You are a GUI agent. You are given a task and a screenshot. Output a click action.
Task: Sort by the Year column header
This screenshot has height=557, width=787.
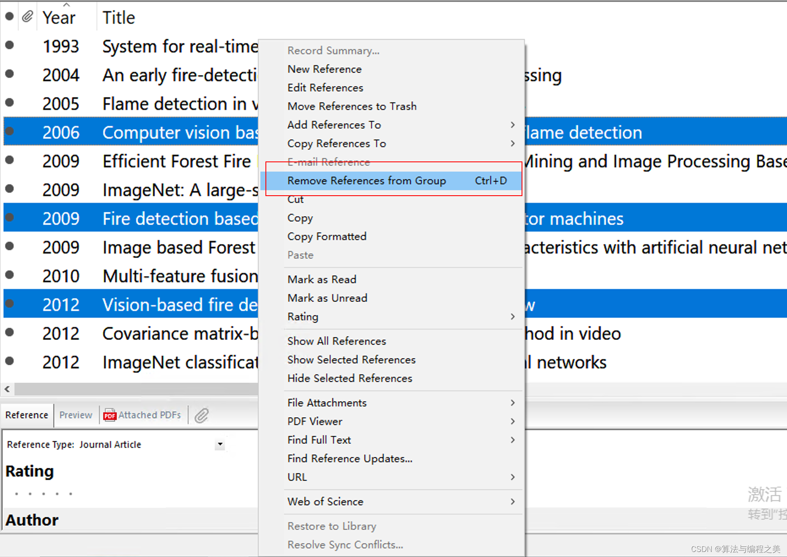(x=59, y=17)
